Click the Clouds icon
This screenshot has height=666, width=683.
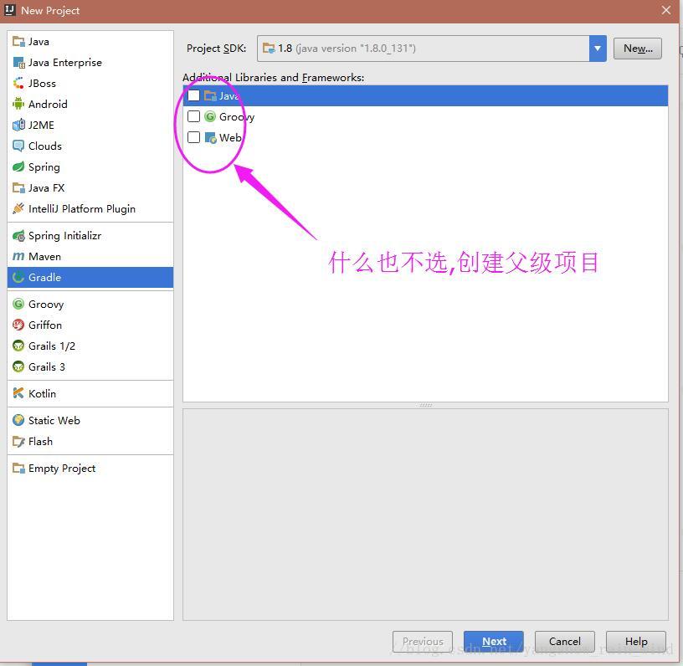point(18,146)
